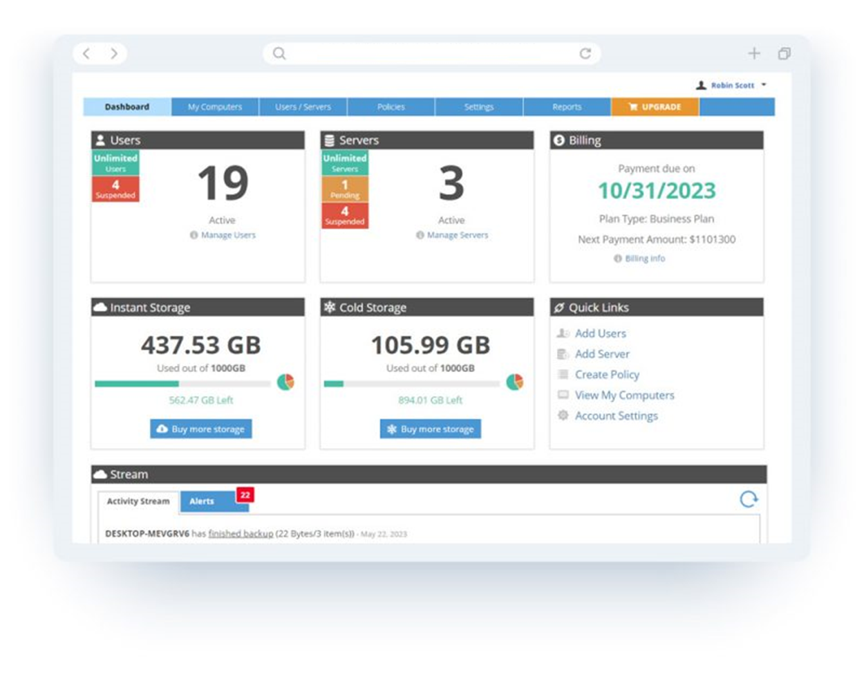The height and width of the screenshot is (686, 864).
Task: Go forward with the browser forward arrow
Action: point(114,53)
